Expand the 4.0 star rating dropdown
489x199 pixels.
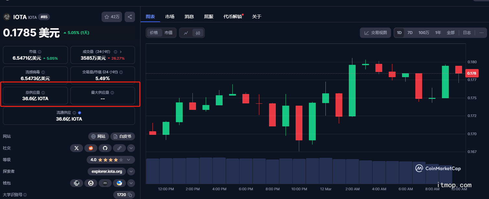128,160
